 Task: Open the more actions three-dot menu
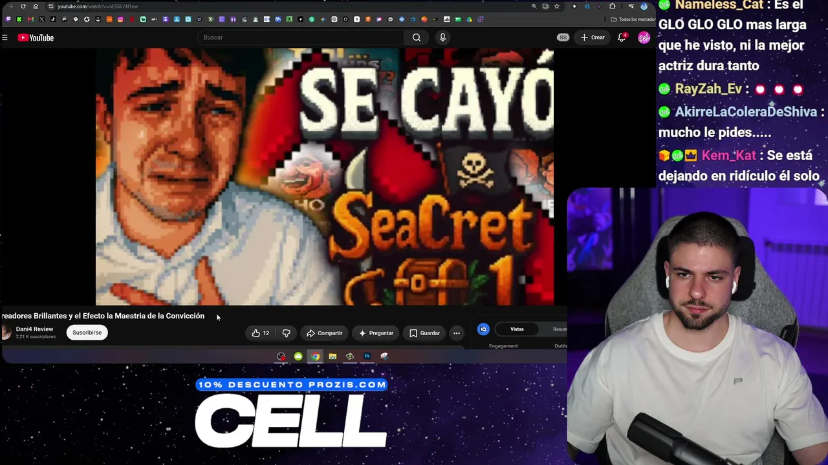coord(457,333)
